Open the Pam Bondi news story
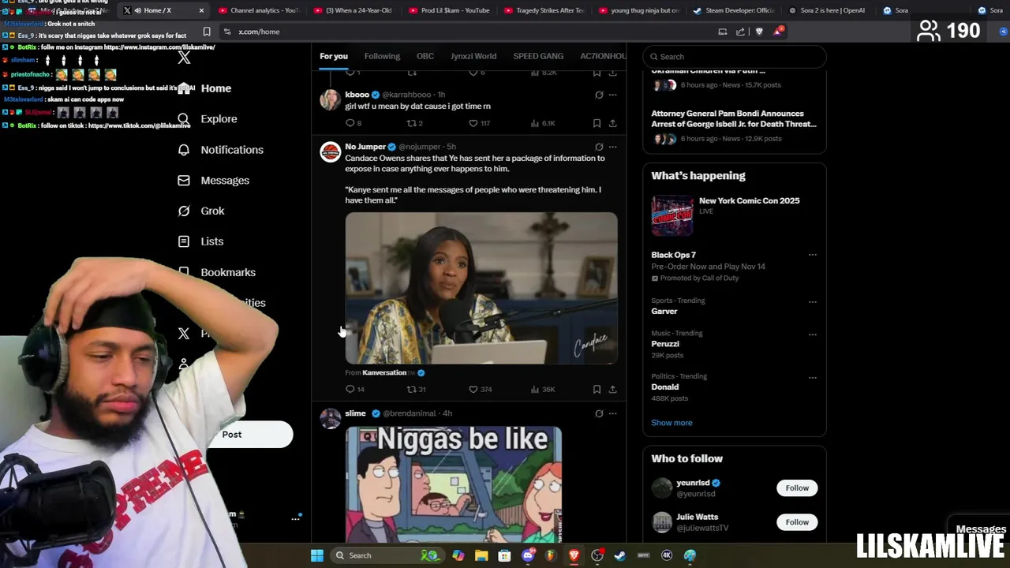 point(734,118)
